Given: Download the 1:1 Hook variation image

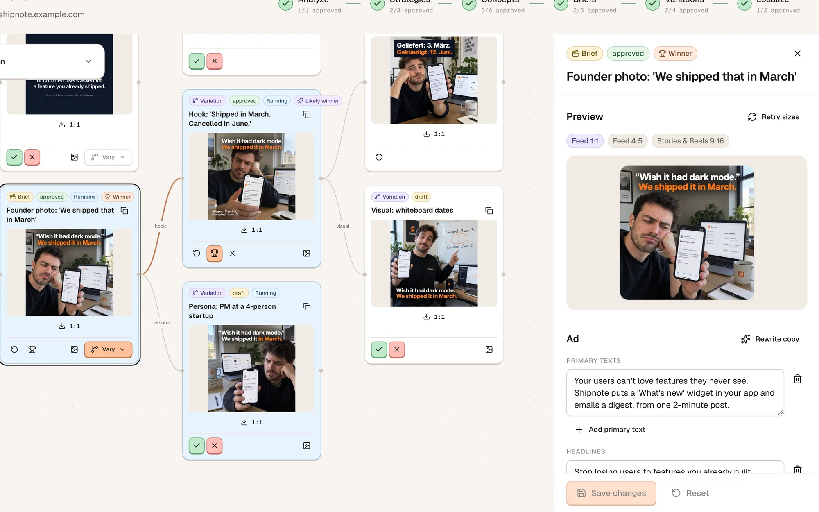Looking at the screenshot, I should click(252, 230).
